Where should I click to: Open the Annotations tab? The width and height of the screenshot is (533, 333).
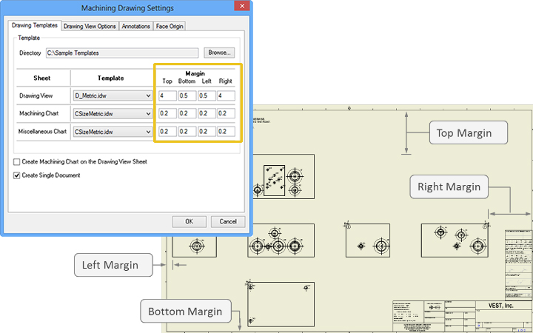[x=135, y=27]
